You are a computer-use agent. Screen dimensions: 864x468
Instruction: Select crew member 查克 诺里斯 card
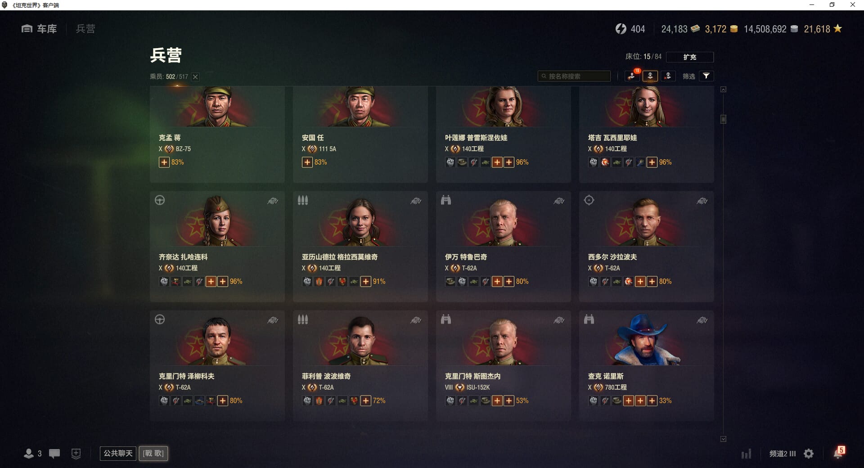point(646,365)
